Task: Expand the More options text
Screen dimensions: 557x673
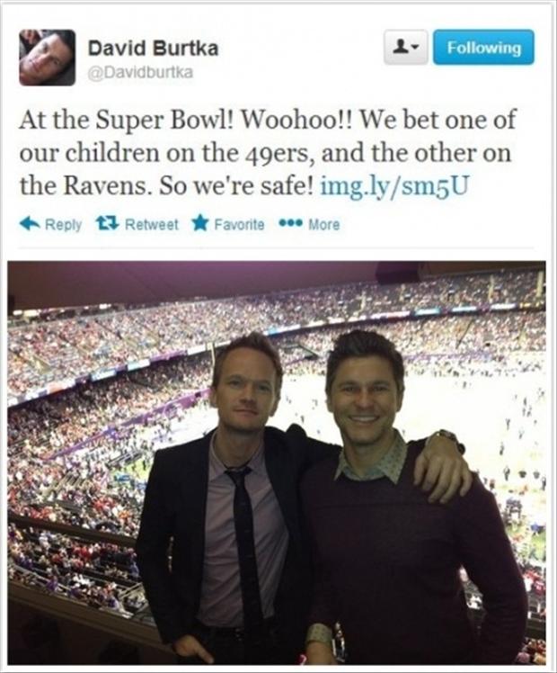Action: coord(324,224)
